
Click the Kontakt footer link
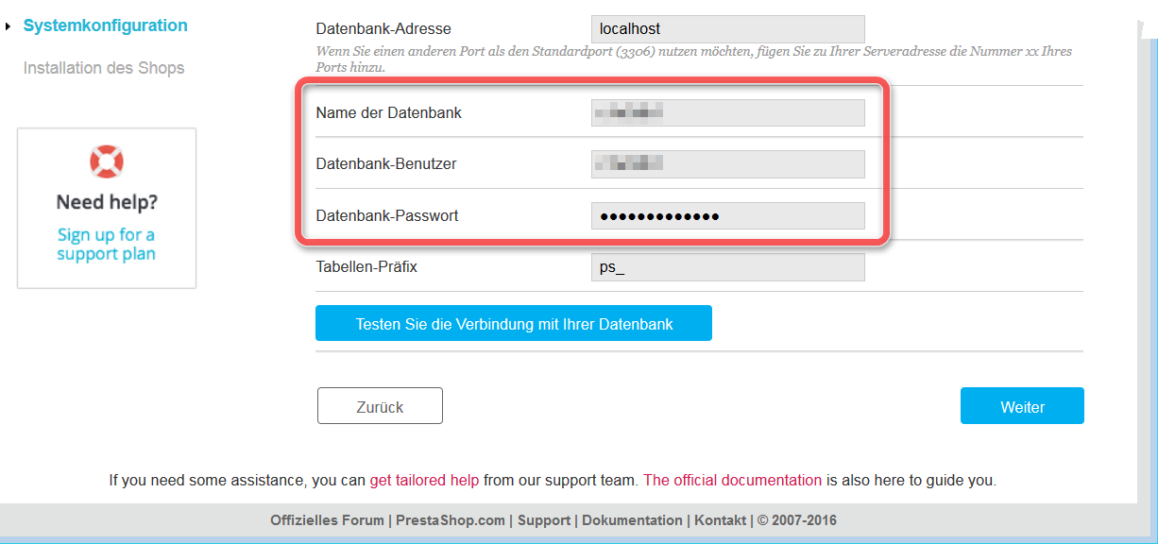720,519
